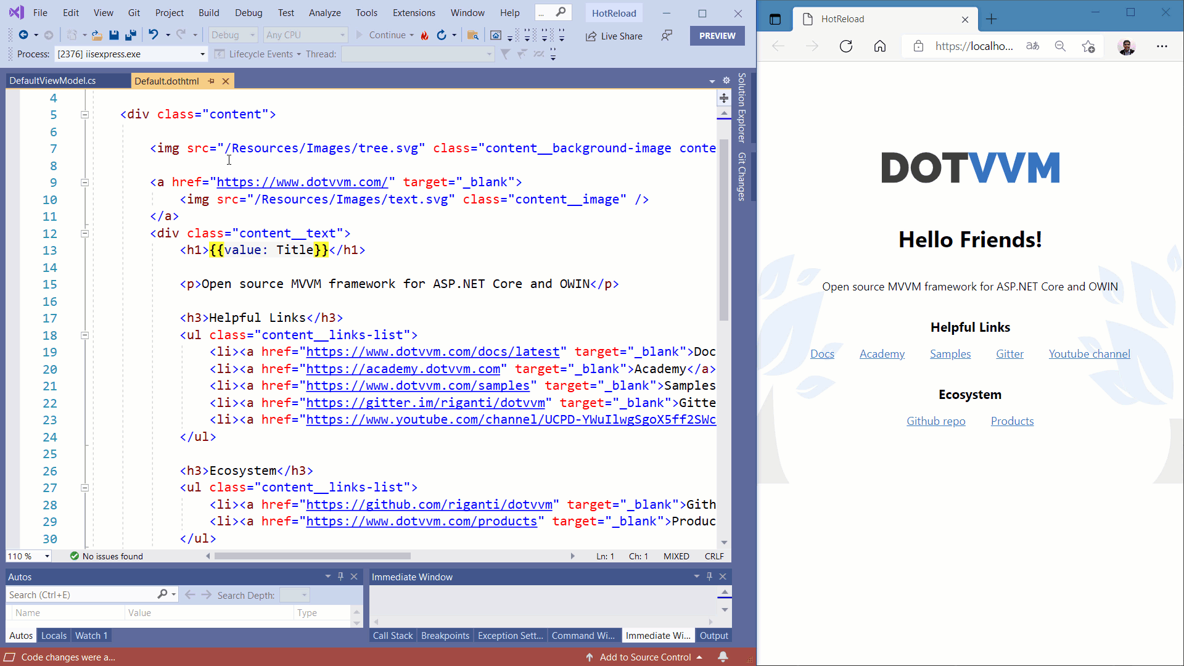Open the Youtube channel link
Viewport: 1184px width, 666px height.
click(1089, 354)
